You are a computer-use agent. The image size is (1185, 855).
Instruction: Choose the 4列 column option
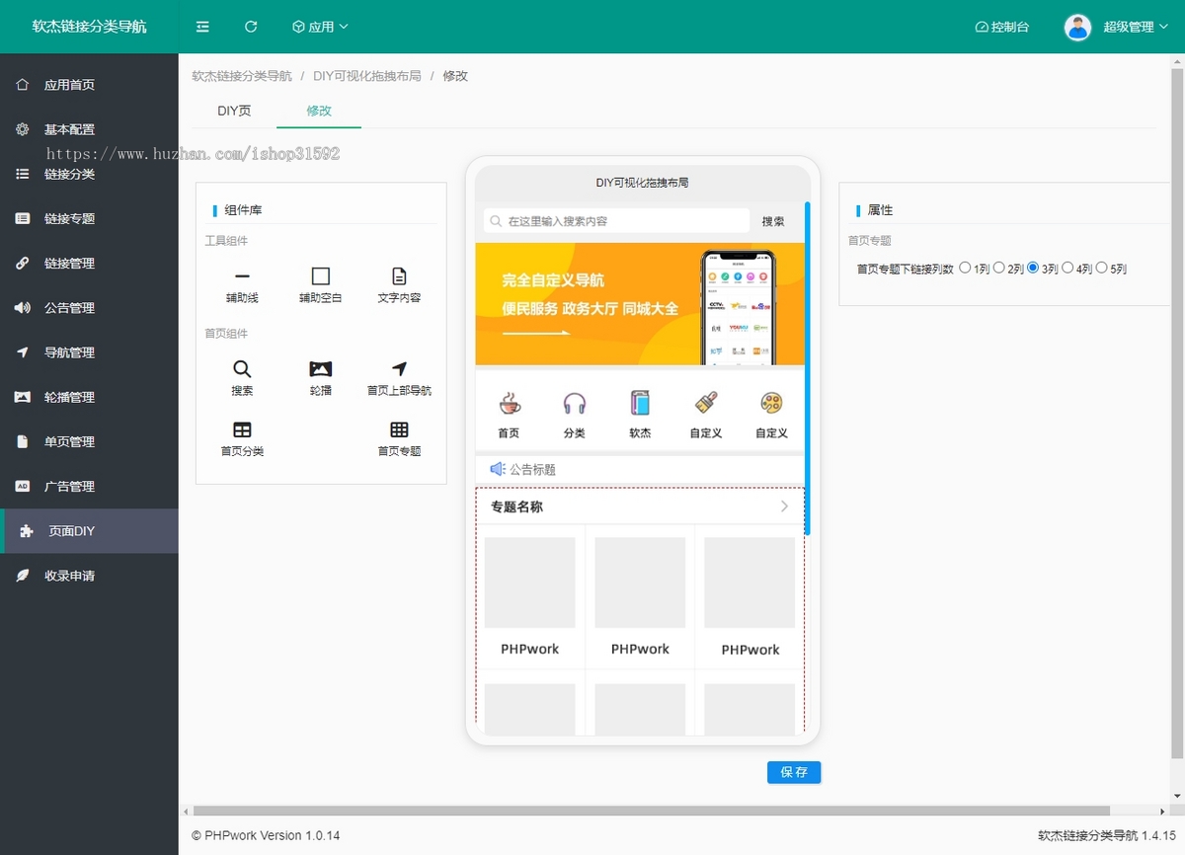coord(1067,268)
